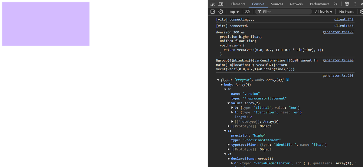Collapse the declarations: Array(1) node
The width and height of the screenshot is (363, 167).
coord(229,159)
